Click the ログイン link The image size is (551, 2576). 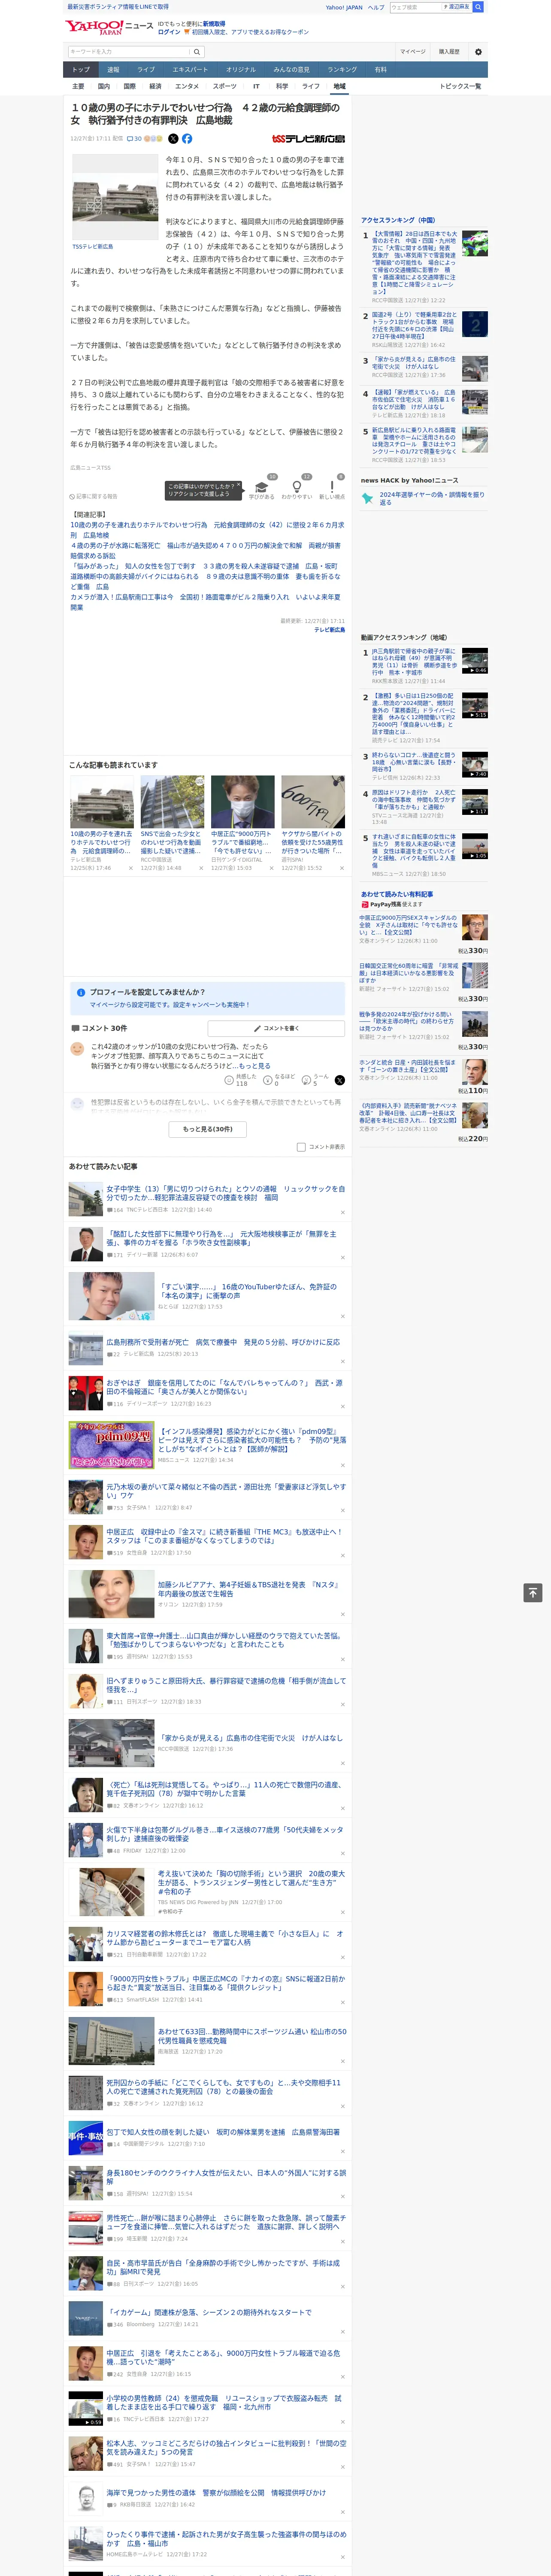click(x=169, y=32)
